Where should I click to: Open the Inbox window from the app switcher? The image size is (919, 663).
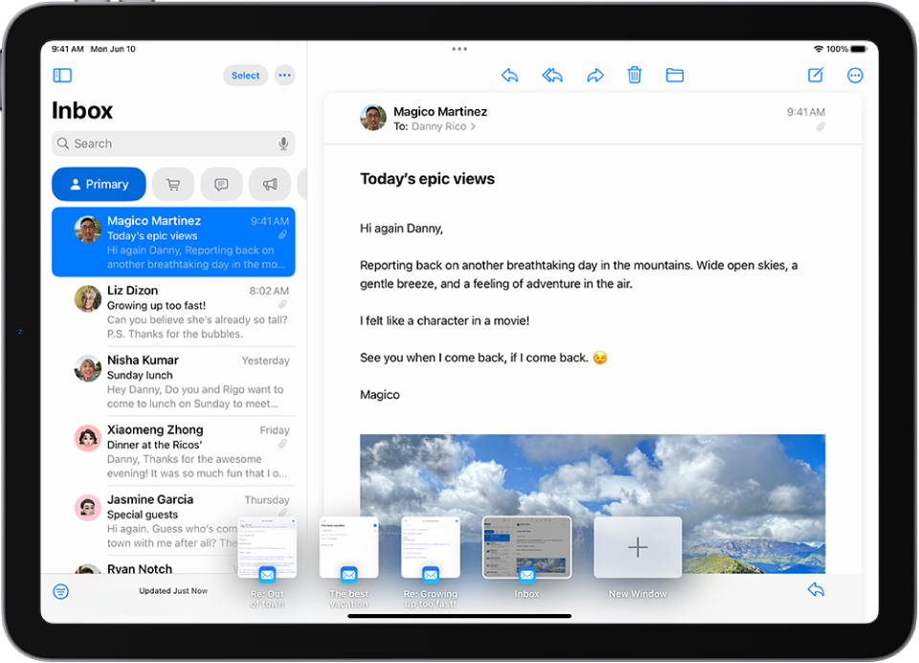pos(527,547)
